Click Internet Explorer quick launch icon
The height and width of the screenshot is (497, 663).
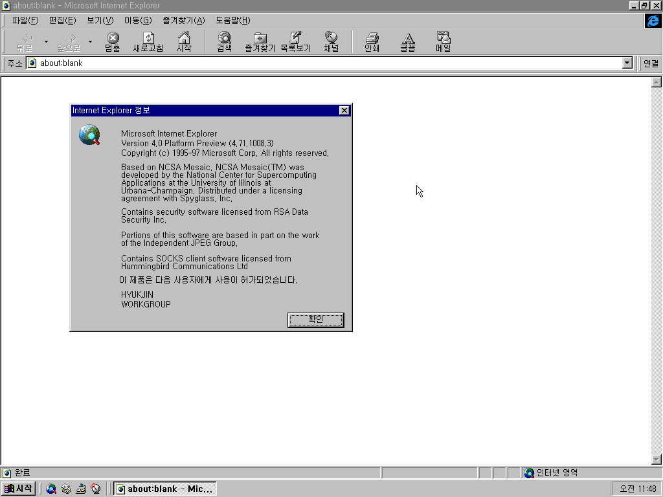[x=51, y=489]
